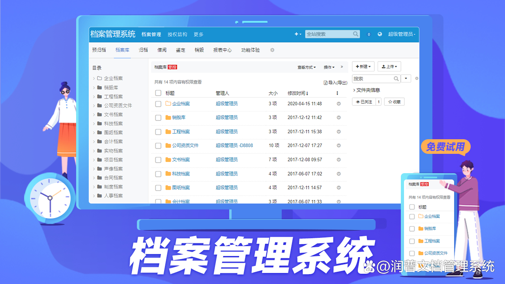Open the 查看方式 dropdown
Viewport: 505px width, 284px height.
click(307, 67)
